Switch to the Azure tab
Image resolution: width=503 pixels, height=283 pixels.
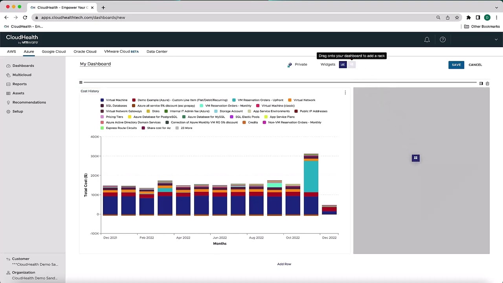[x=29, y=51]
